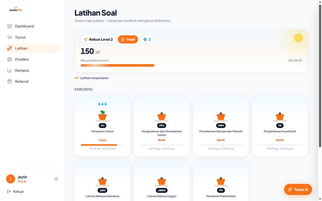The width and height of the screenshot is (322, 201).
Task: Click the Dashboard grid icon
Action: [x=10, y=26]
